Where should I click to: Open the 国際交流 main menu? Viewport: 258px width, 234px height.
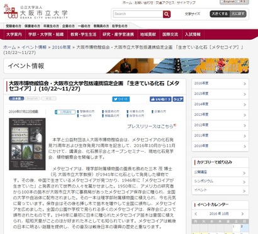170,35
